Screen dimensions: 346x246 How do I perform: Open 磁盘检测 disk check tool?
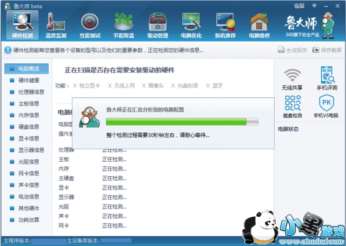pos(292,107)
